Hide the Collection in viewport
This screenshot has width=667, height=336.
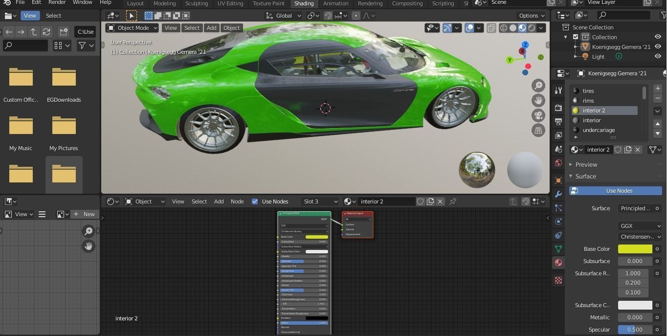click(658, 37)
